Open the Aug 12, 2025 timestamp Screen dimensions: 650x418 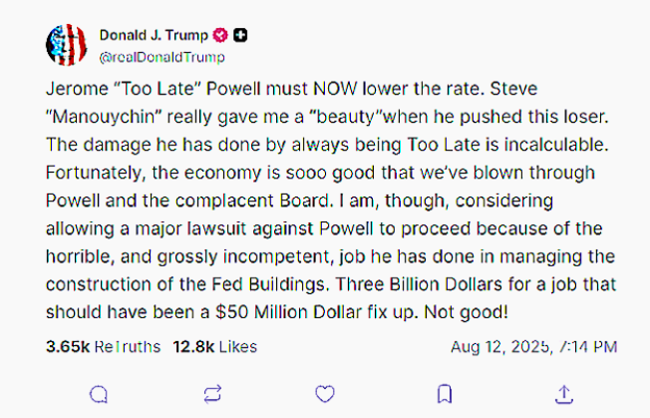[534, 347]
